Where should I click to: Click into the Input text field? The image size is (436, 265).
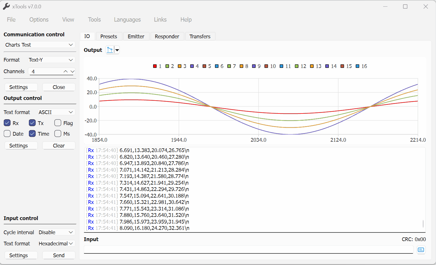(x=248, y=249)
